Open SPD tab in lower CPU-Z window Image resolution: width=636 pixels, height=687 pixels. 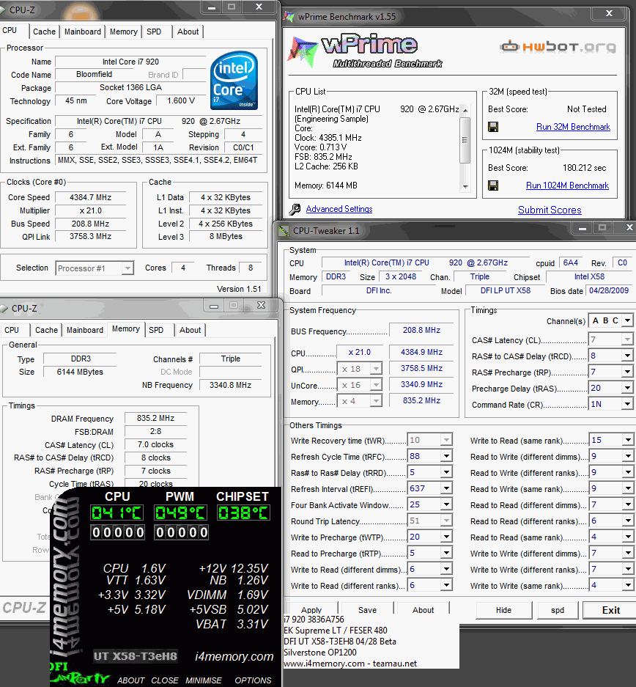tap(156, 330)
